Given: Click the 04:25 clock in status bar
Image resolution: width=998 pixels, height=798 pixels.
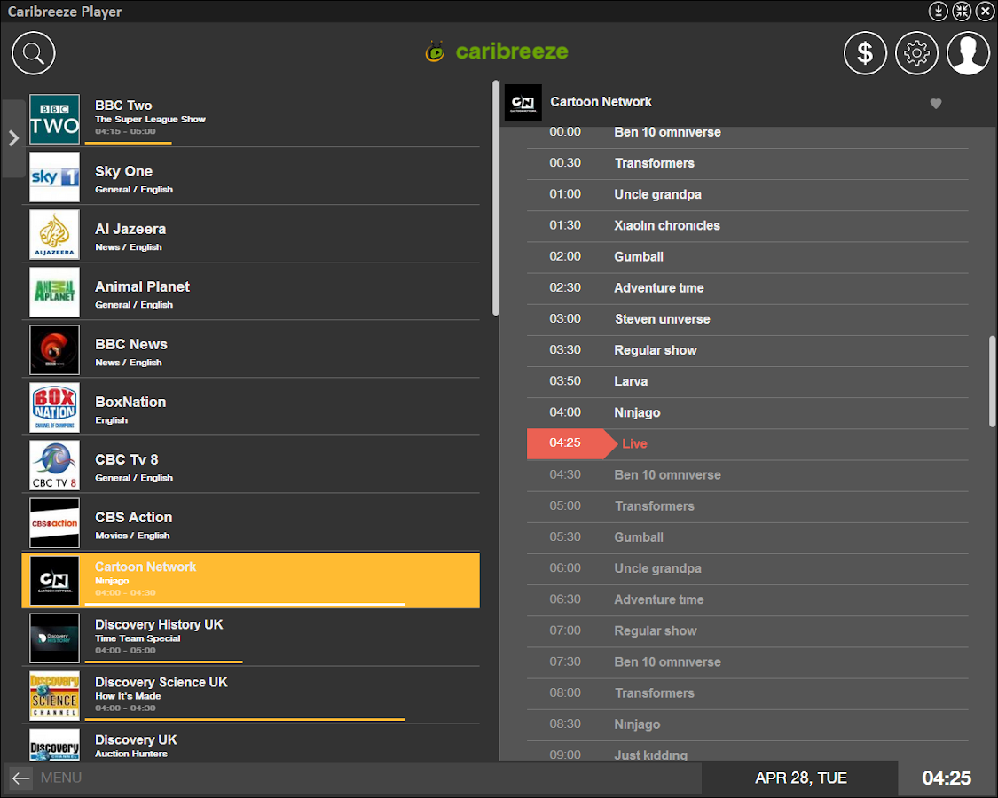Looking at the screenshot, I should [947, 778].
